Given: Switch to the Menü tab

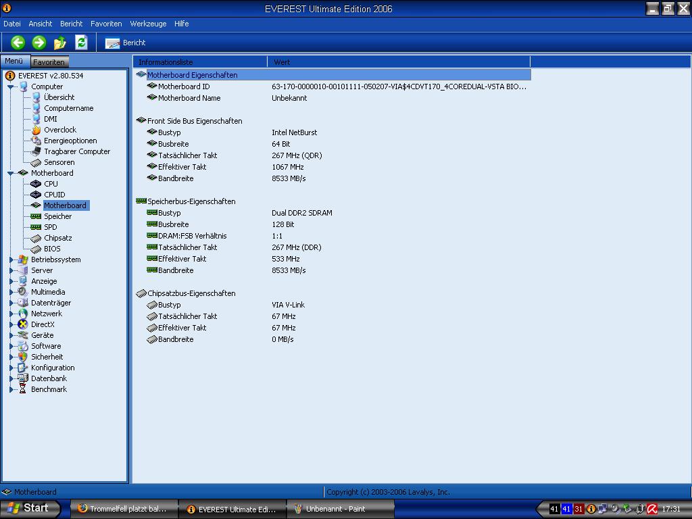Looking at the screenshot, I should tap(15, 61).
